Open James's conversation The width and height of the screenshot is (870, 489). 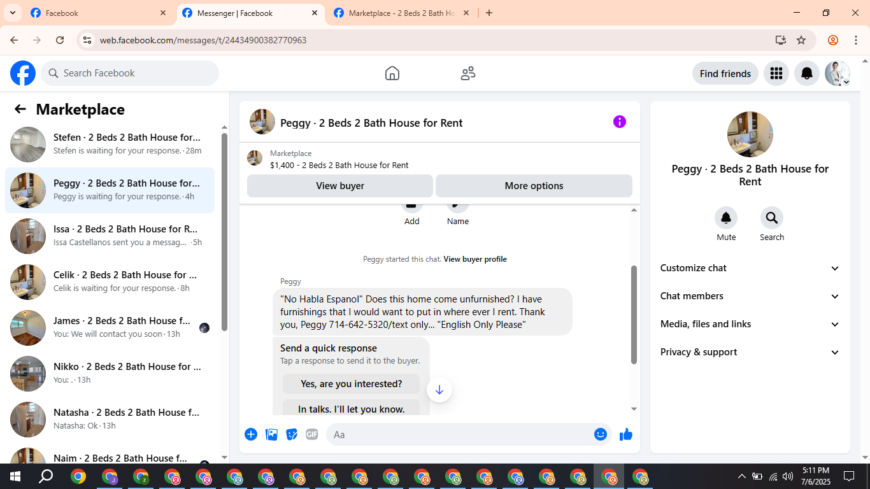click(110, 328)
